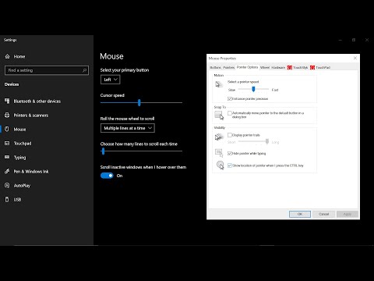Click the AutoPlay icon in the sidebar
374x281 pixels.
(7, 185)
